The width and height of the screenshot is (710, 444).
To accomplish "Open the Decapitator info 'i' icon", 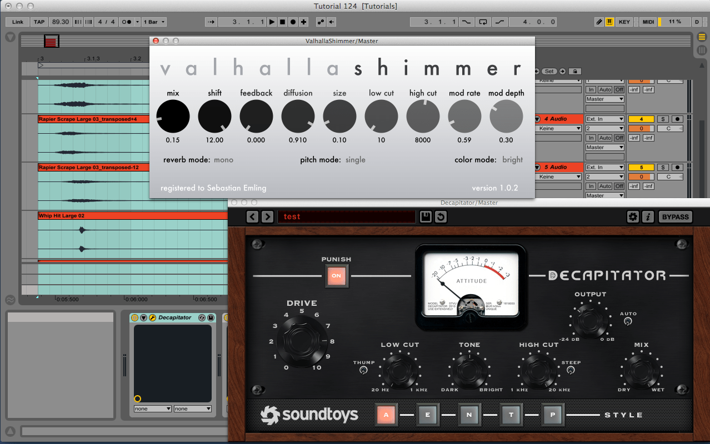I will 648,217.
